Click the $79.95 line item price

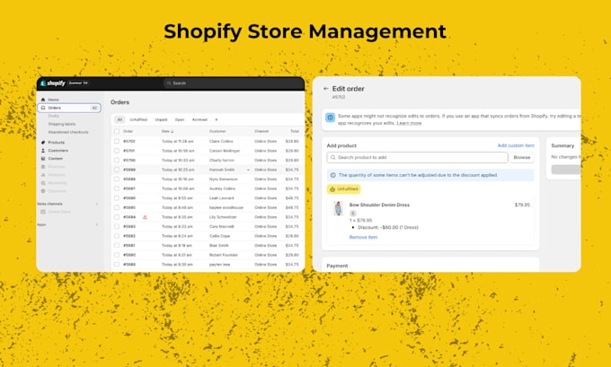(522, 205)
